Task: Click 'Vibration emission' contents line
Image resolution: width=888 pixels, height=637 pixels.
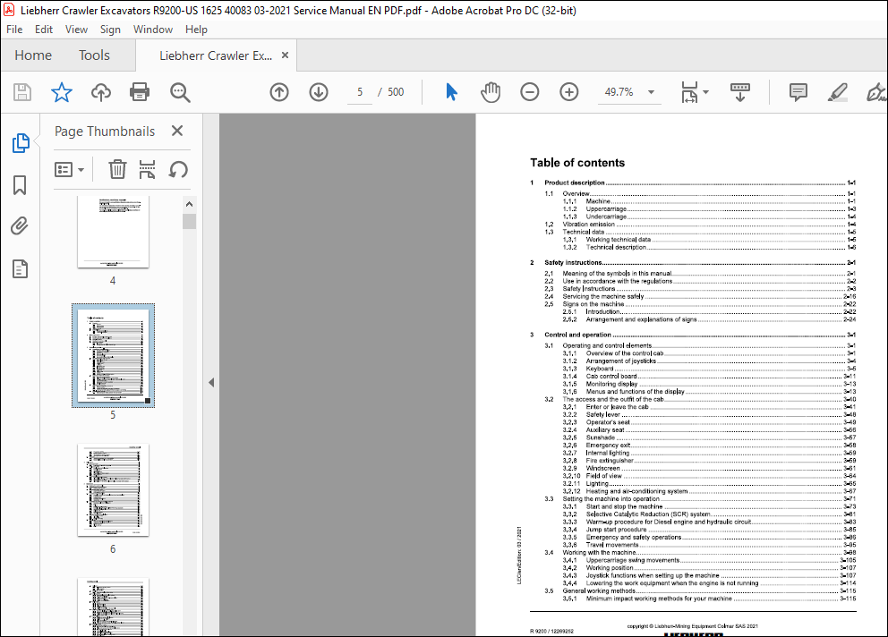Action: [701, 225]
